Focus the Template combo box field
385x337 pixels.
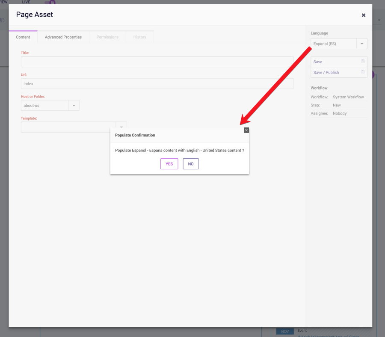(x=68, y=127)
